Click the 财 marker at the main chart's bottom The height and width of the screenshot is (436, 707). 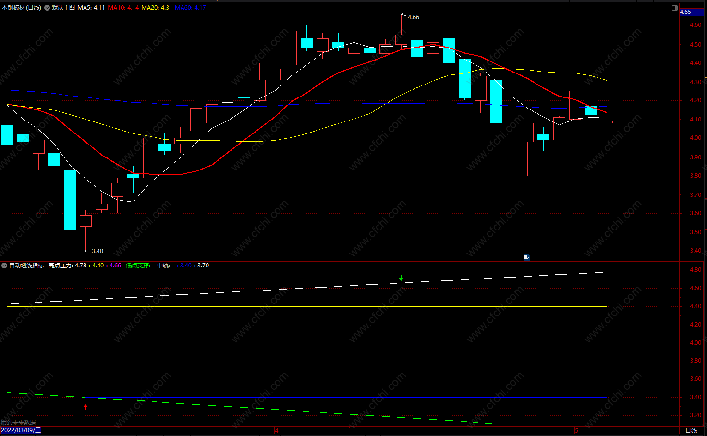click(x=527, y=258)
